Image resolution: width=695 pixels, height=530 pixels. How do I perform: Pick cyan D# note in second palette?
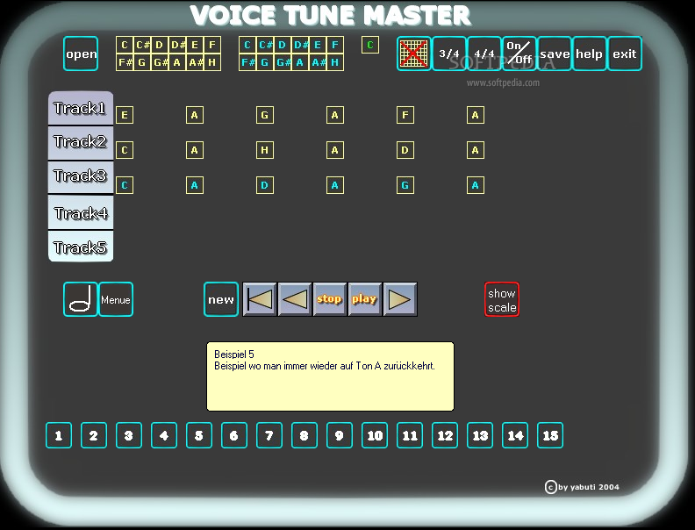coord(300,45)
